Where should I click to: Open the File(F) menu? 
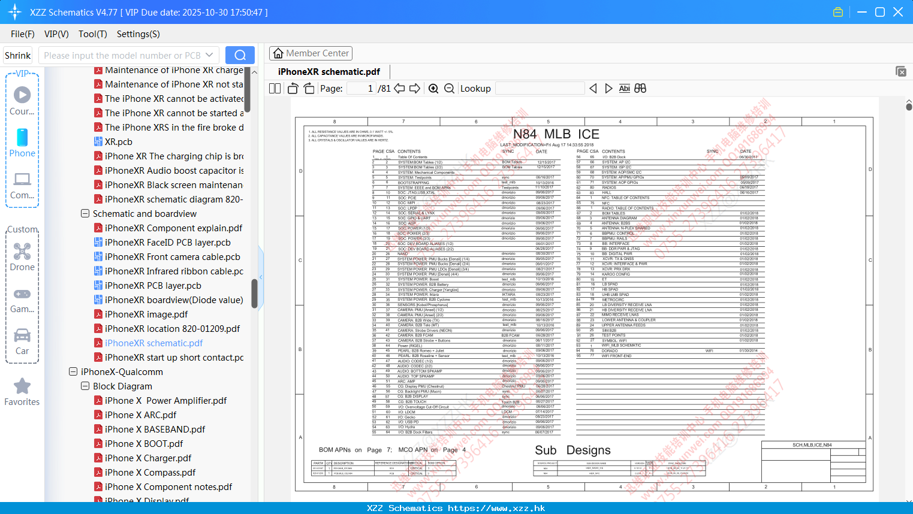pos(23,34)
